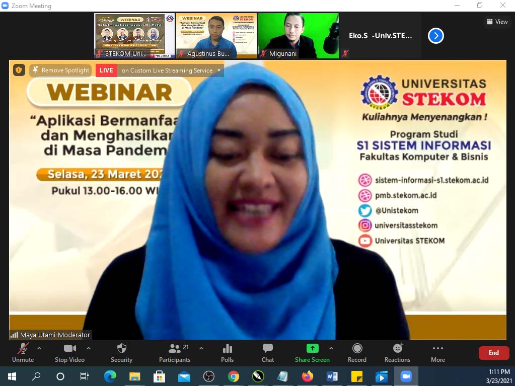Start recording with the Record button
The image size is (515, 386).
(357, 353)
